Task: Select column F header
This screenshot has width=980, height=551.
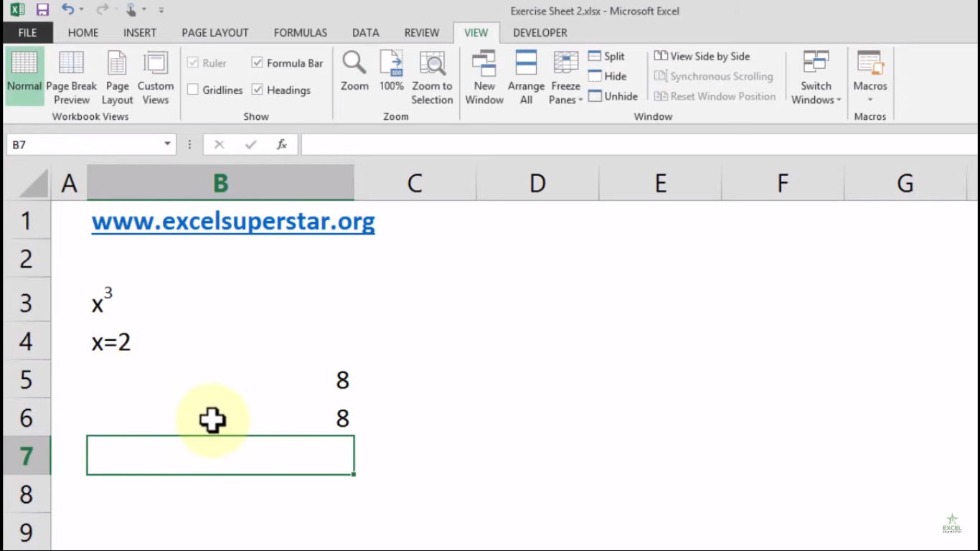Action: point(783,183)
